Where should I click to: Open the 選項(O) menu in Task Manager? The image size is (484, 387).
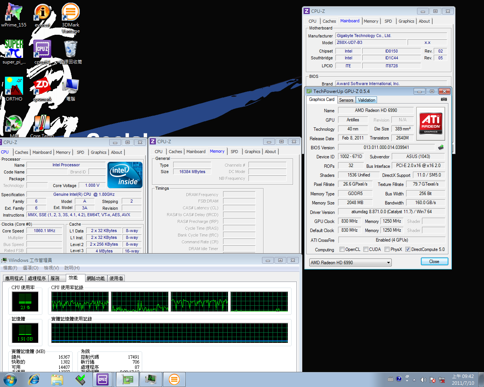pos(31,268)
